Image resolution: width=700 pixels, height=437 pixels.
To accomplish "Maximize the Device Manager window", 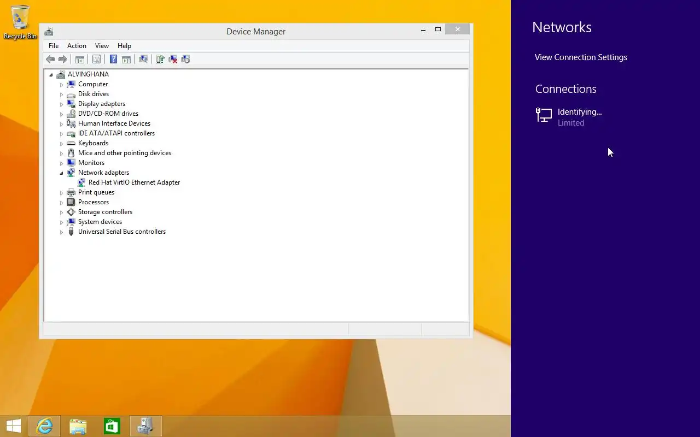I will point(438,29).
